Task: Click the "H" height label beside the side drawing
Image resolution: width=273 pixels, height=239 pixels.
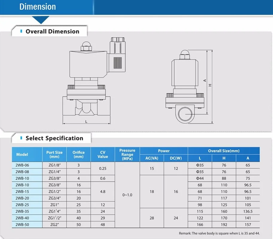Action: [x=210, y=85]
